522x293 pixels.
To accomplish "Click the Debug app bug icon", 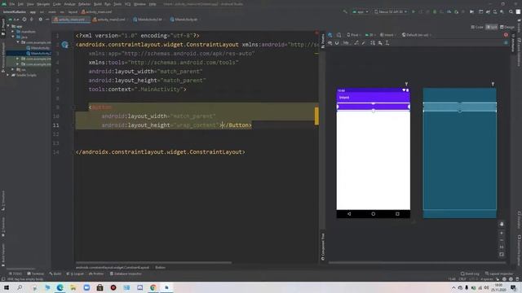I will pyautogui.click(x=435, y=11).
